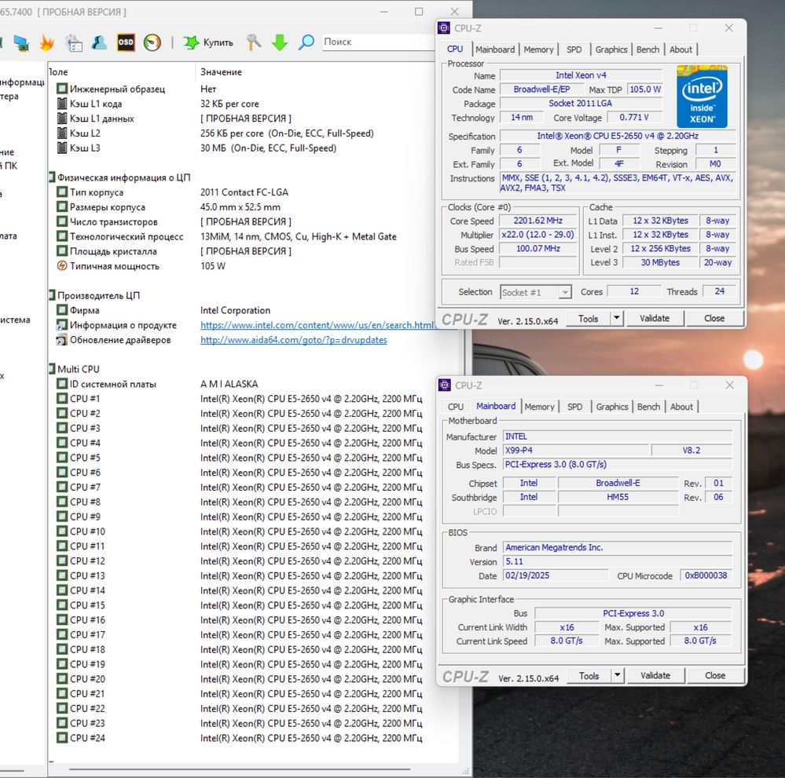Switch to Mainboard tab in top CPU-Z window

coord(495,49)
